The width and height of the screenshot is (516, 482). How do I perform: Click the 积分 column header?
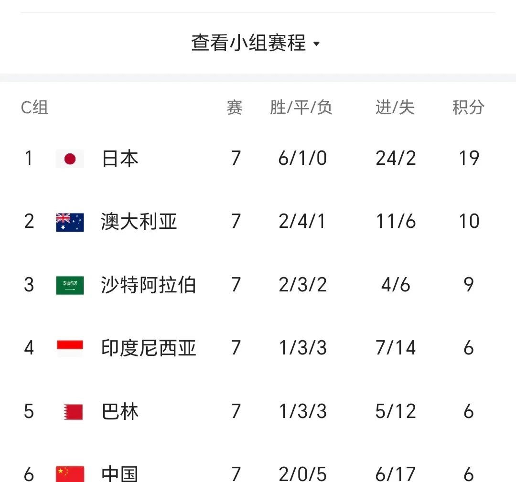tap(468, 107)
